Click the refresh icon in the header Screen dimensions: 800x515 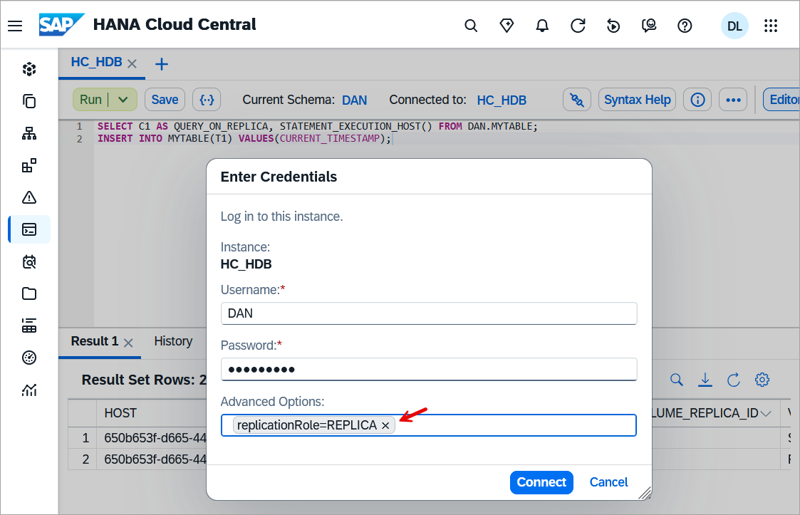tap(578, 26)
